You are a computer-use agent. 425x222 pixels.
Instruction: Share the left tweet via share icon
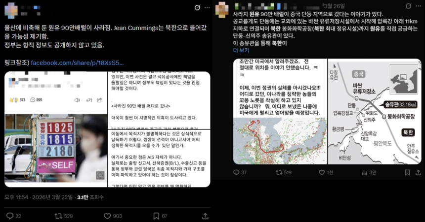click(205, 216)
